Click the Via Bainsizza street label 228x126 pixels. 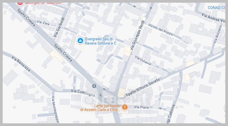21,64
